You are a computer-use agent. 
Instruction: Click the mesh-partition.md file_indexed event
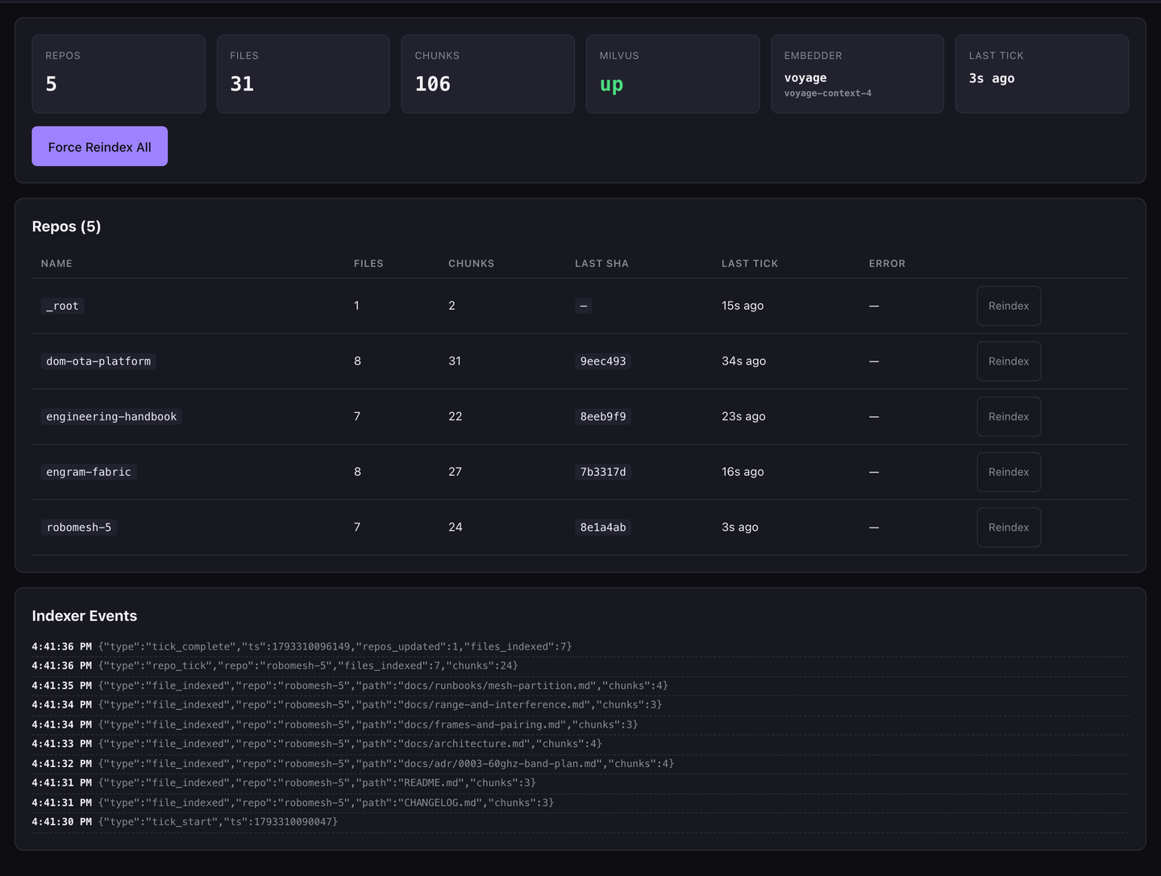580,686
